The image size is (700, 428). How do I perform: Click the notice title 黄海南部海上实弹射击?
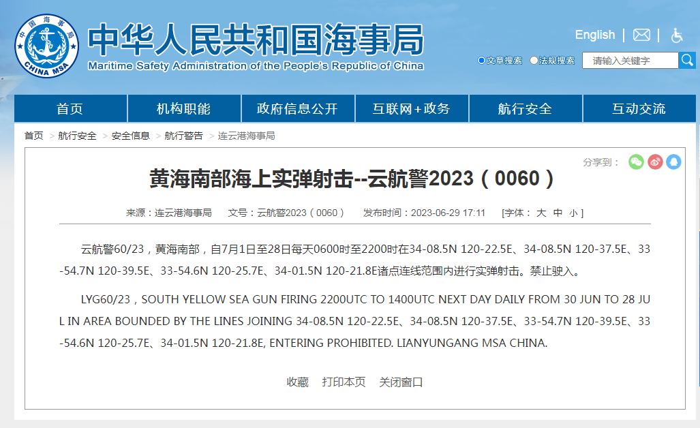pos(351,179)
